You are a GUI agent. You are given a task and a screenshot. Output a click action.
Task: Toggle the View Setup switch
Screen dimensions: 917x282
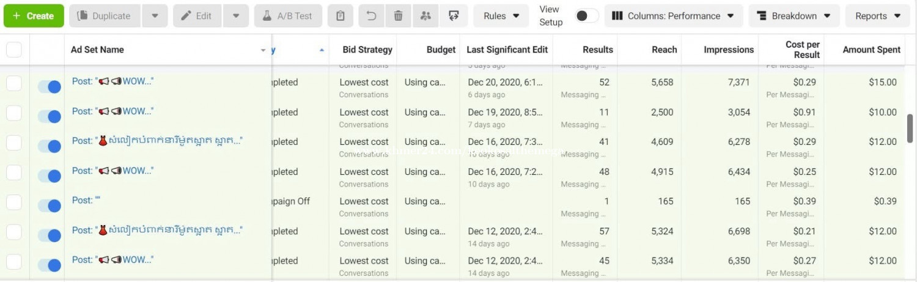(587, 16)
